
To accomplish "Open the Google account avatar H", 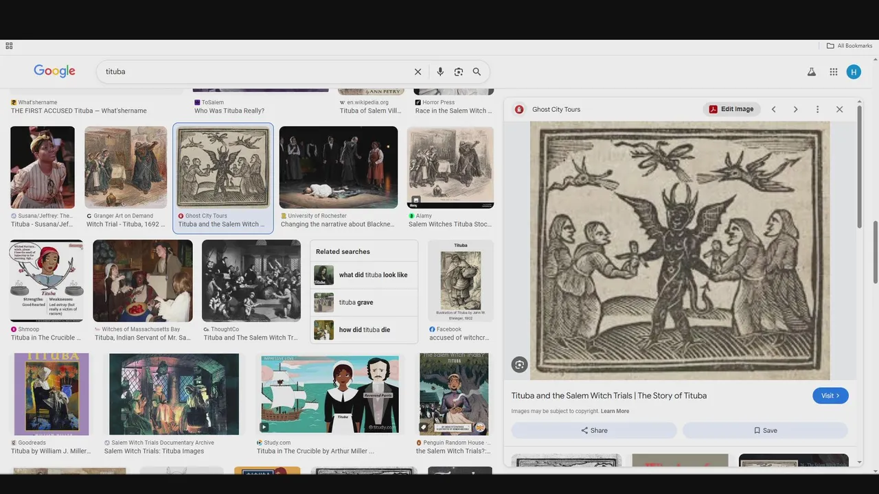I will pos(854,71).
